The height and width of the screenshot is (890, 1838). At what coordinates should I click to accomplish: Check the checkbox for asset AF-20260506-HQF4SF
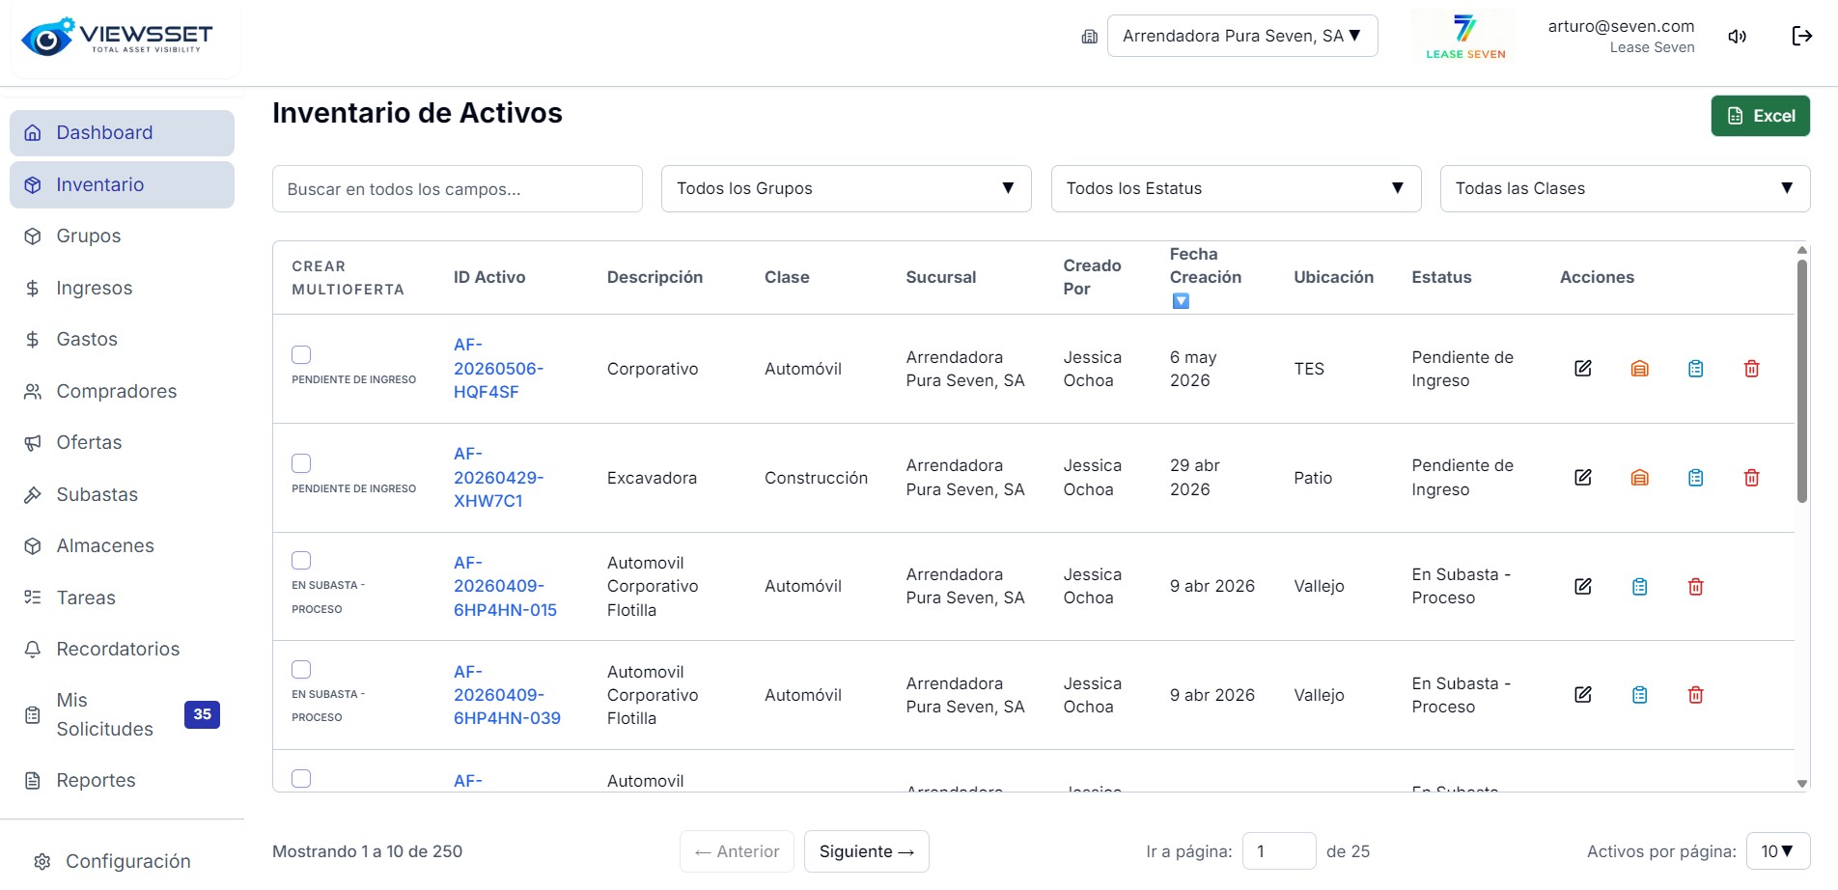point(301,354)
